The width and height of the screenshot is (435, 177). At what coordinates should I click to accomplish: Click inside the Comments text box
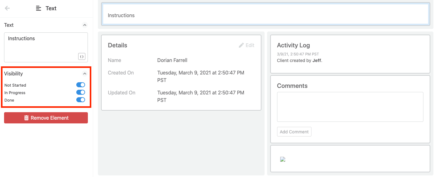point(350,107)
